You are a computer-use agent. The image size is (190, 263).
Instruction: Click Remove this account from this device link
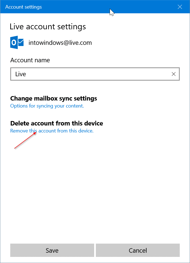(x=52, y=131)
